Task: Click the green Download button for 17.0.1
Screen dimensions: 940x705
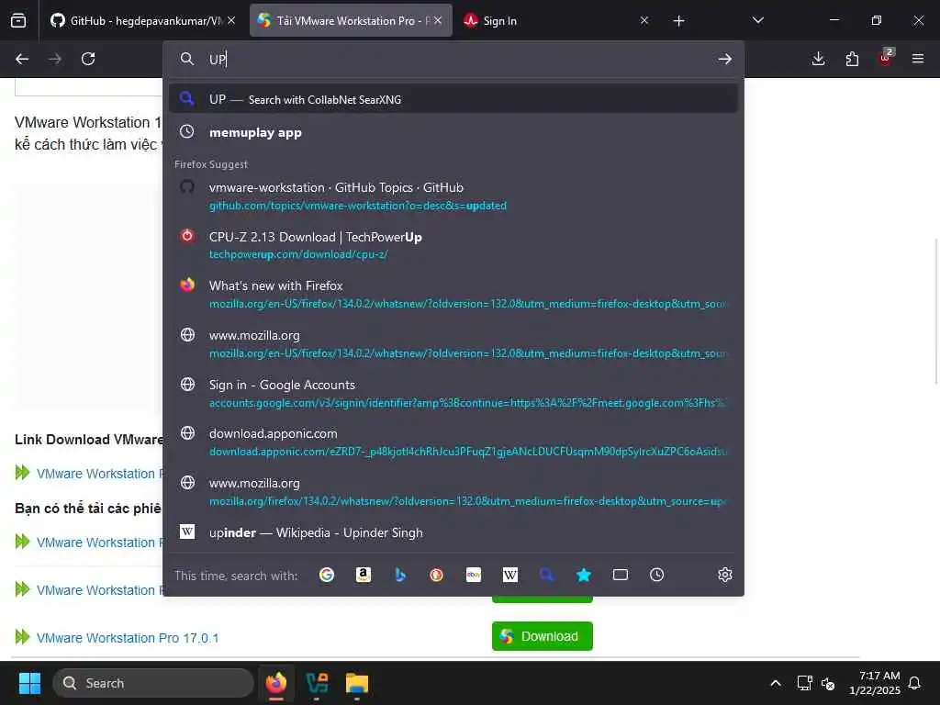Action: 542,636
